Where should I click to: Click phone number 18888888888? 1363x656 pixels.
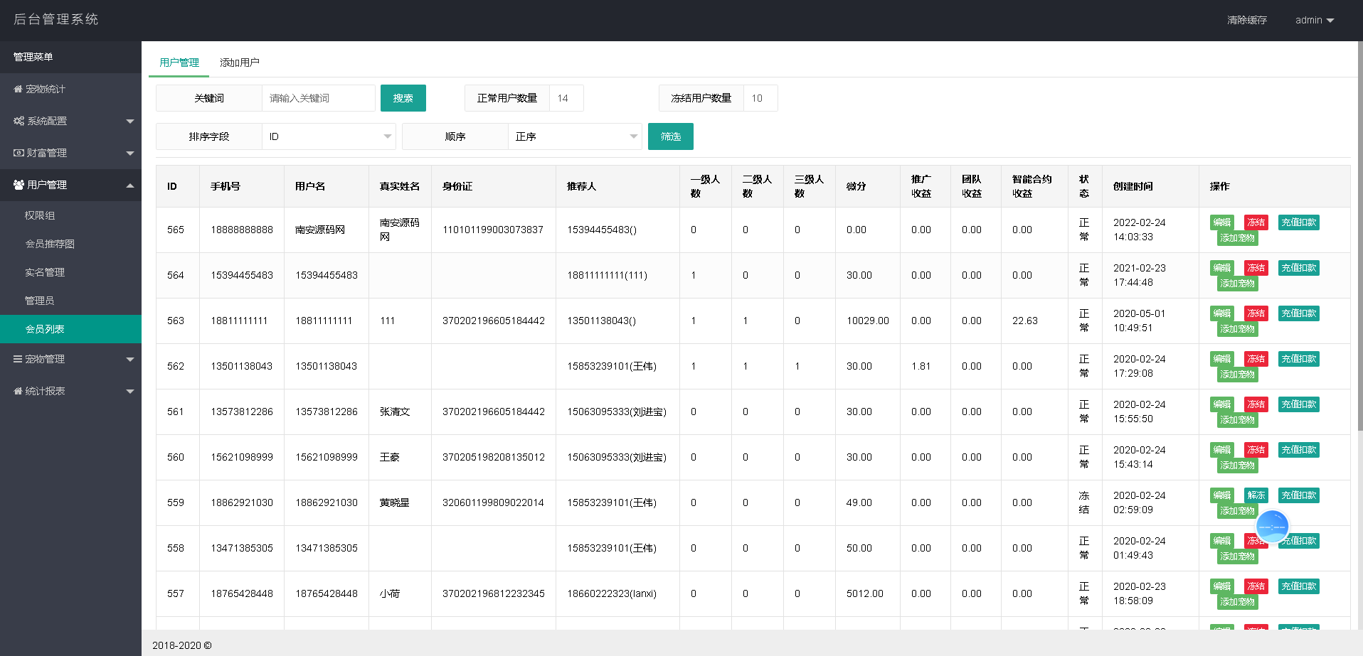(x=242, y=230)
